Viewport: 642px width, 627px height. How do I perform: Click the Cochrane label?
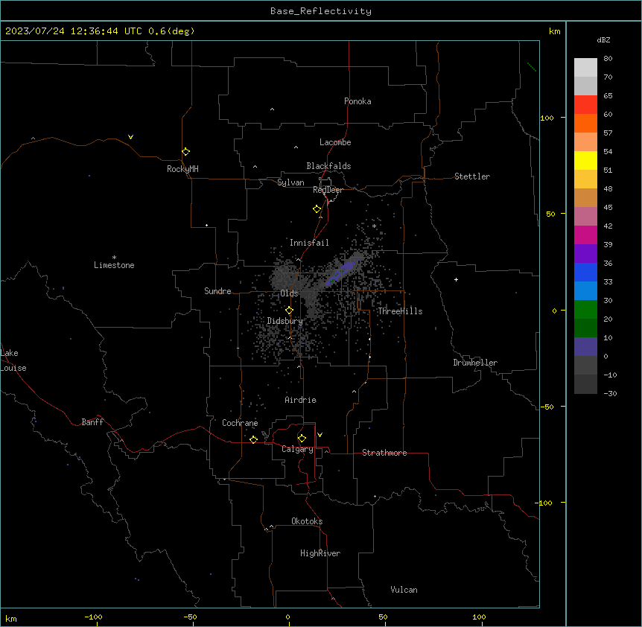[x=240, y=423]
